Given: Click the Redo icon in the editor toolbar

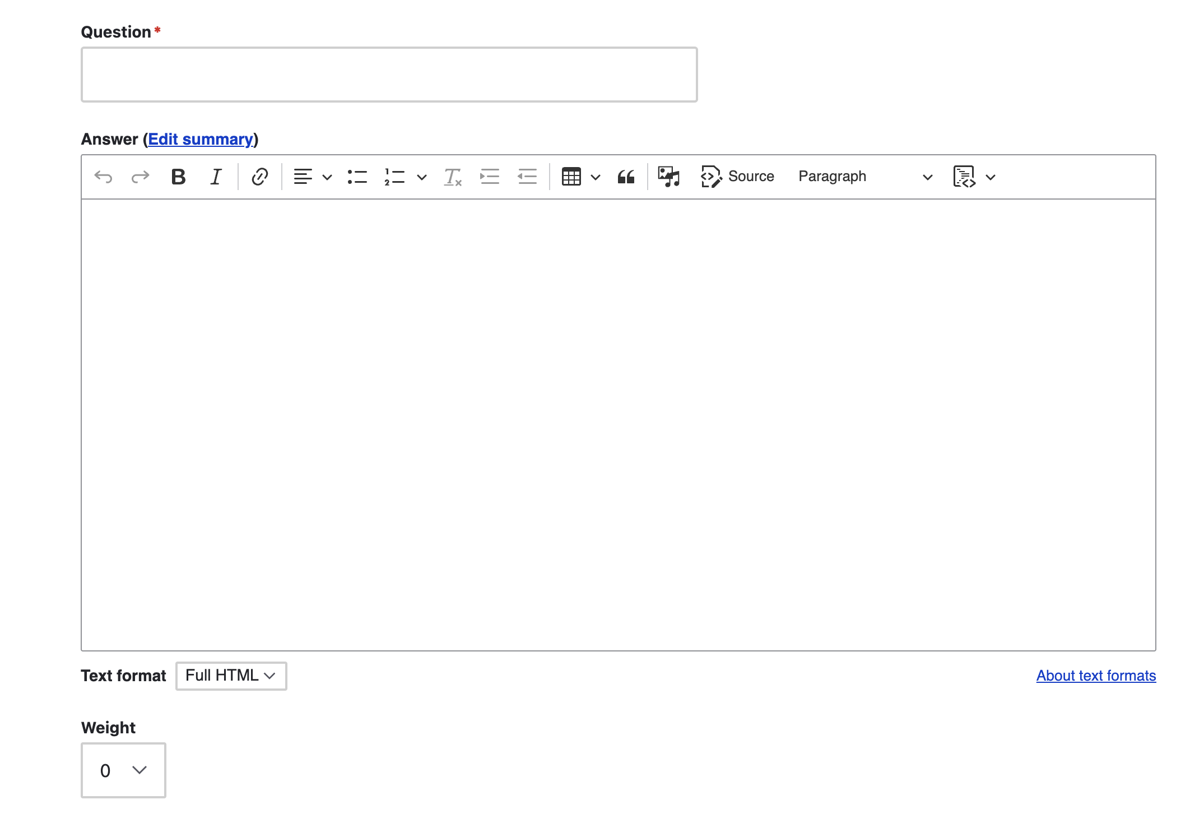Looking at the screenshot, I should [x=140, y=177].
